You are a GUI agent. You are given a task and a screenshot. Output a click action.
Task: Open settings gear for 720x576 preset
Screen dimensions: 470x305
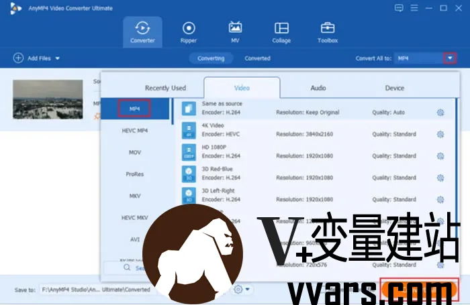(x=440, y=265)
